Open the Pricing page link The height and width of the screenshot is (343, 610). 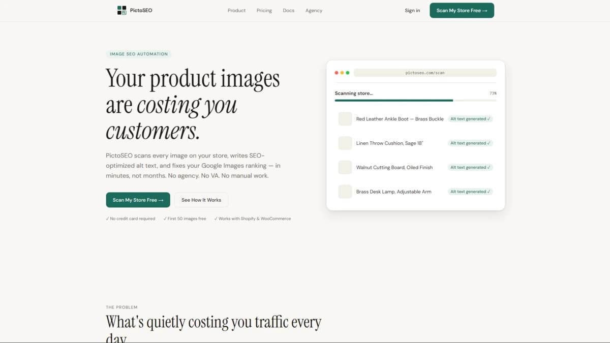click(264, 10)
